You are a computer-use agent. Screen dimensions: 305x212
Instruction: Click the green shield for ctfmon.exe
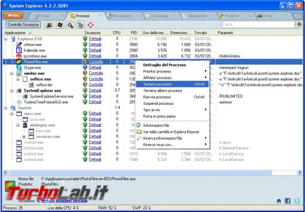tap(85, 44)
